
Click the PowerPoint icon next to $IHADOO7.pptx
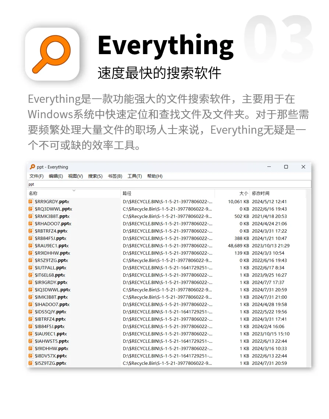[x=31, y=304]
